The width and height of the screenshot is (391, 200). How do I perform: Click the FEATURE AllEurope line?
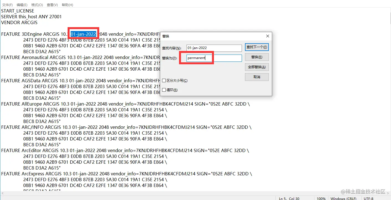pos(125,104)
